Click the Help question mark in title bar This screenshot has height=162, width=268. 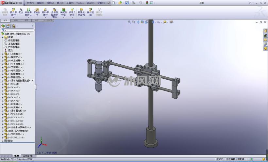pyautogui.click(x=250, y=3)
